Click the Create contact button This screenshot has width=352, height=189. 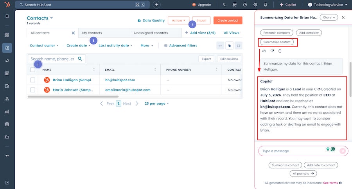[228, 20]
